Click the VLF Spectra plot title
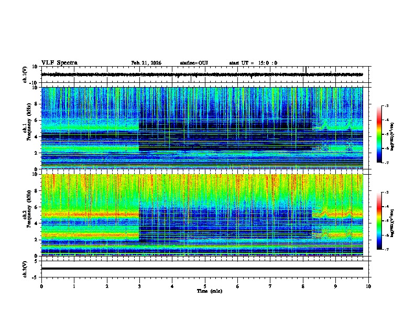 point(59,62)
